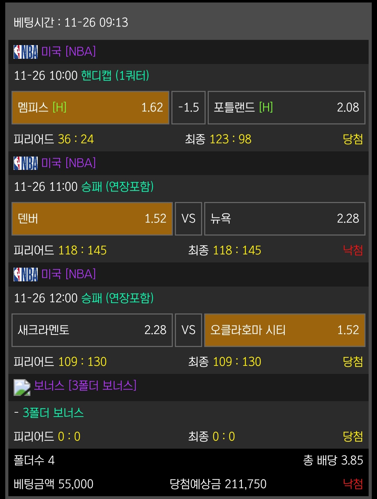This screenshot has width=377, height=499.
Task: Click the NBA logo above the Denver match
Action: pyautogui.click(x=25, y=163)
